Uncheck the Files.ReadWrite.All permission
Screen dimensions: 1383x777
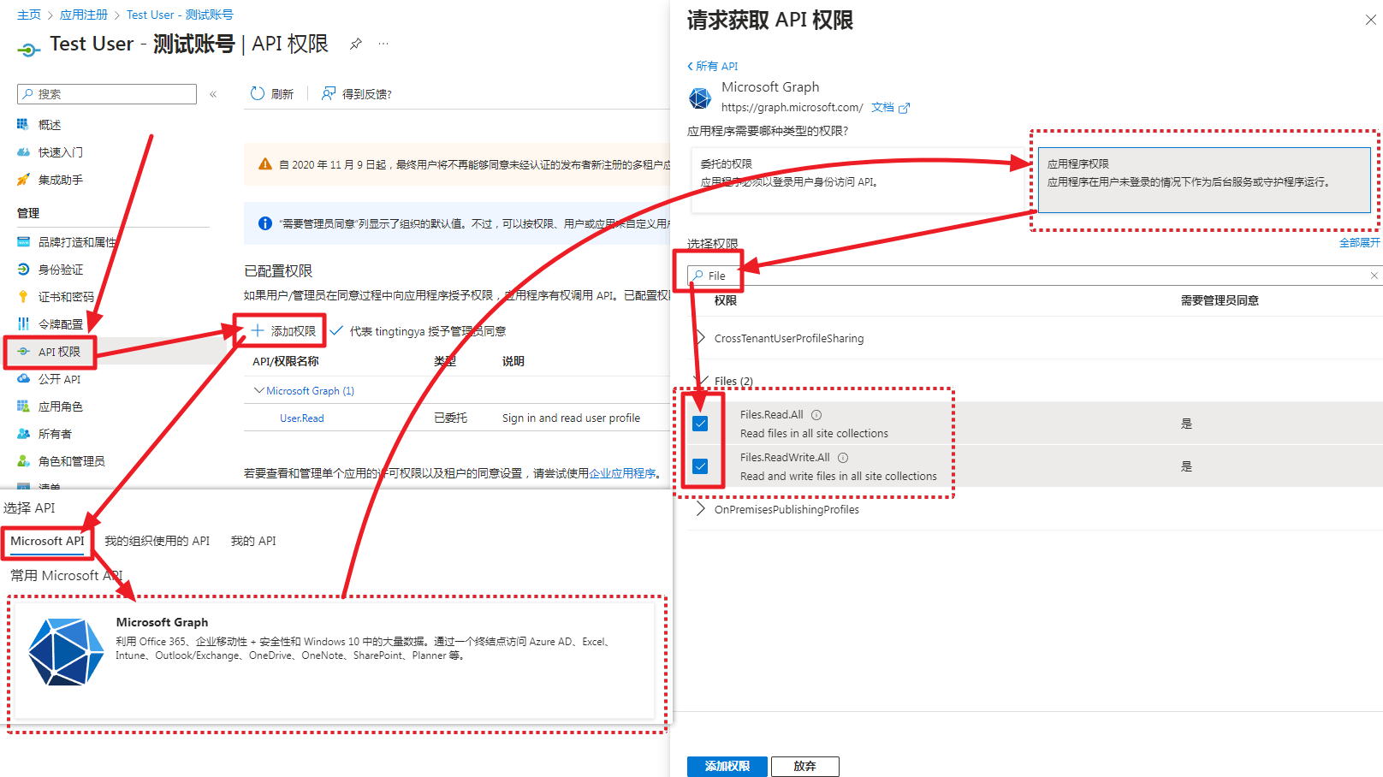pos(701,466)
